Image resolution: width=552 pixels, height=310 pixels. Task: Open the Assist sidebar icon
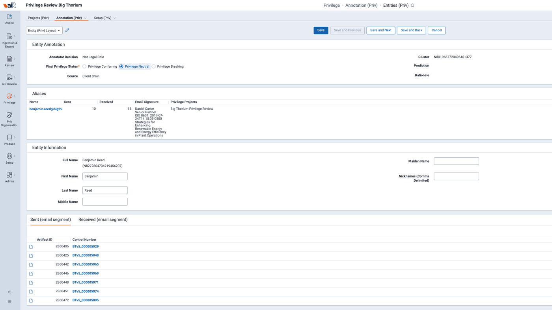(9, 19)
